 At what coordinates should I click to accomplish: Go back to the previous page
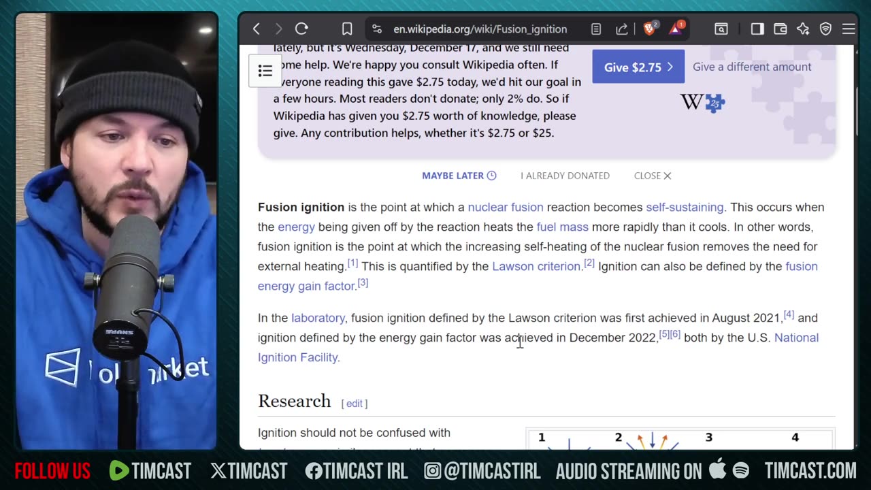click(257, 29)
